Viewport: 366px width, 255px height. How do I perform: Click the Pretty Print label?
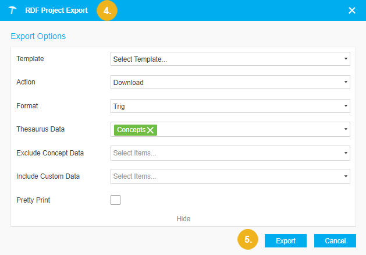(33, 200)
